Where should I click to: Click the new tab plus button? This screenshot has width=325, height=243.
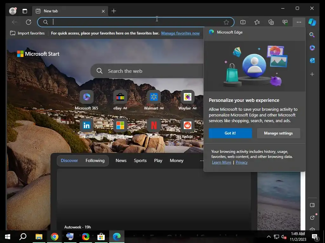pyautogui.click(x=114, y=11)
